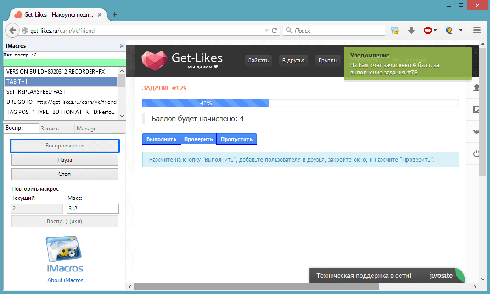490x294 pixels.
Task: Open the Firefox hamburger menu
Action: click(477, 30)
